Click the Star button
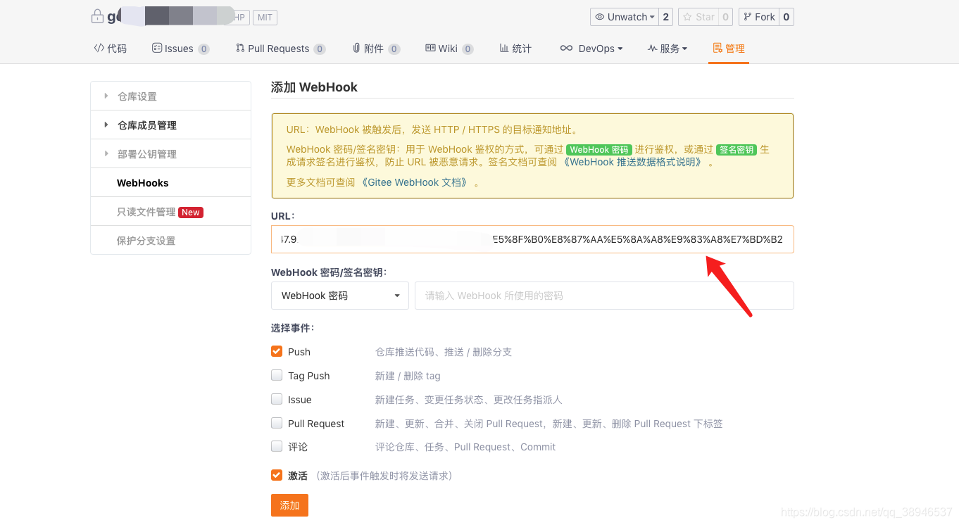 (x=698, y=17)
